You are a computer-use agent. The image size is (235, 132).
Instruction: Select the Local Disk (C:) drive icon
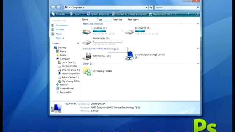coord(87,32)
